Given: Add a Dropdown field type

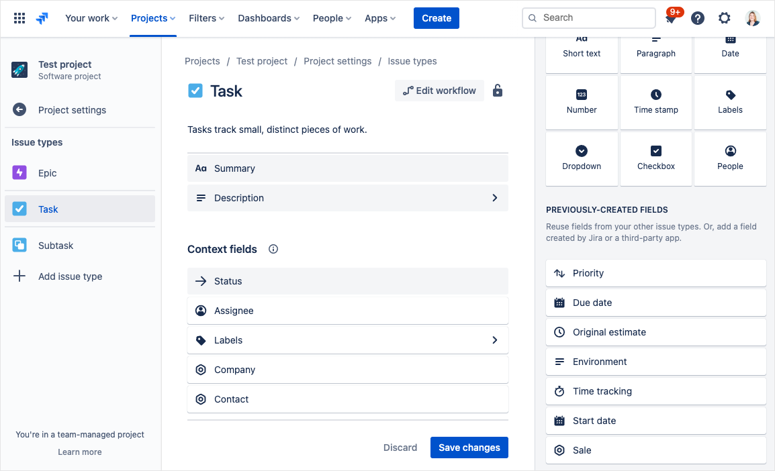Looking at the screenshot, I should (582, 158).
